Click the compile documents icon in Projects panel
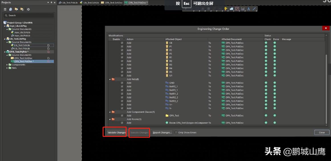This screenshot has width=331, height=161. [11, 9]
